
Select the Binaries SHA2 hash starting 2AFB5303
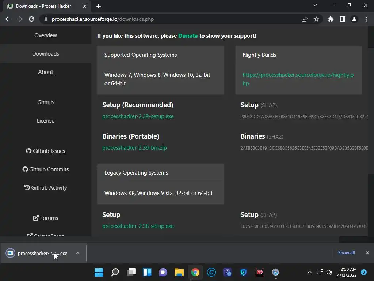(x=304, y=148)
